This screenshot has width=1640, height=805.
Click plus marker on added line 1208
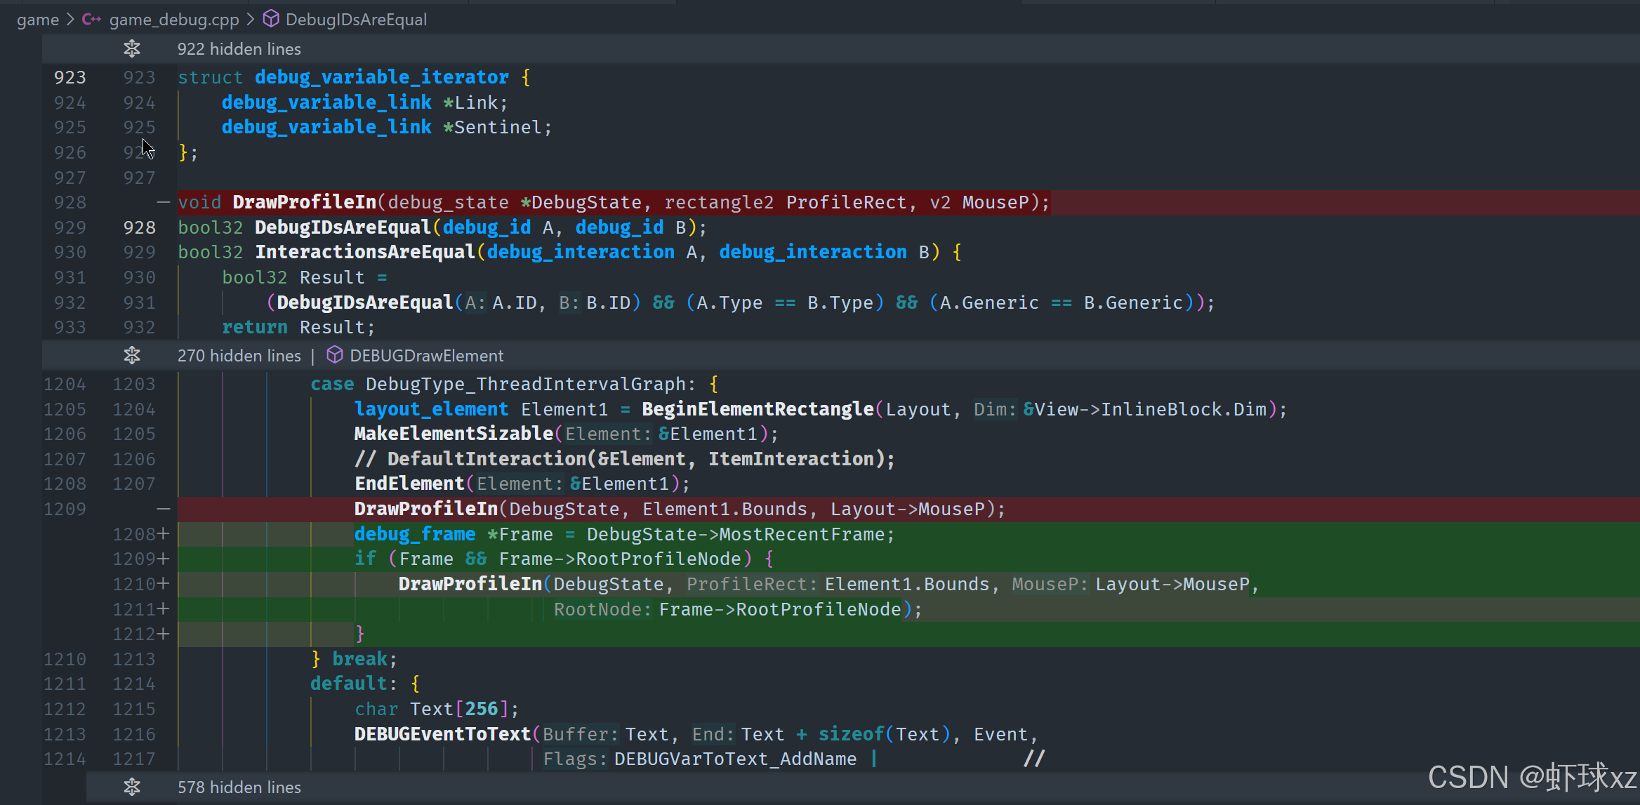click(x=164, y=534)
